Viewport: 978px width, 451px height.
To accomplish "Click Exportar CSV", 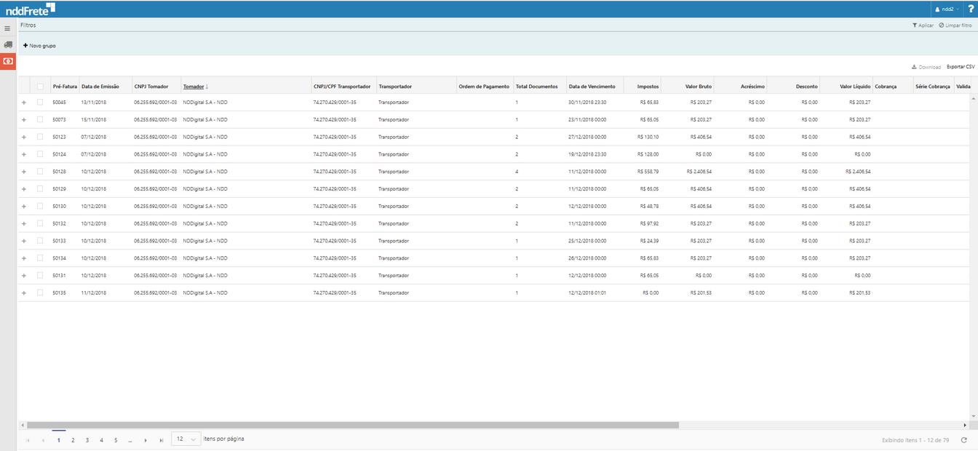I will [961, 67].
